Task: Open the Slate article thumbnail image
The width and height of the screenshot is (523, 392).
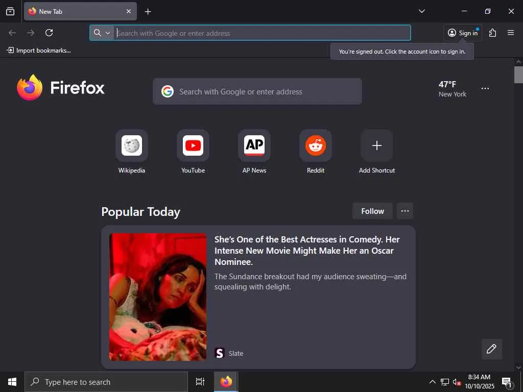Action: (x=158, y=297)
